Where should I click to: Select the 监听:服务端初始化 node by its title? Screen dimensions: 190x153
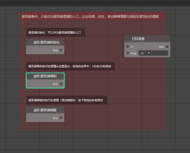click(45, 42)
